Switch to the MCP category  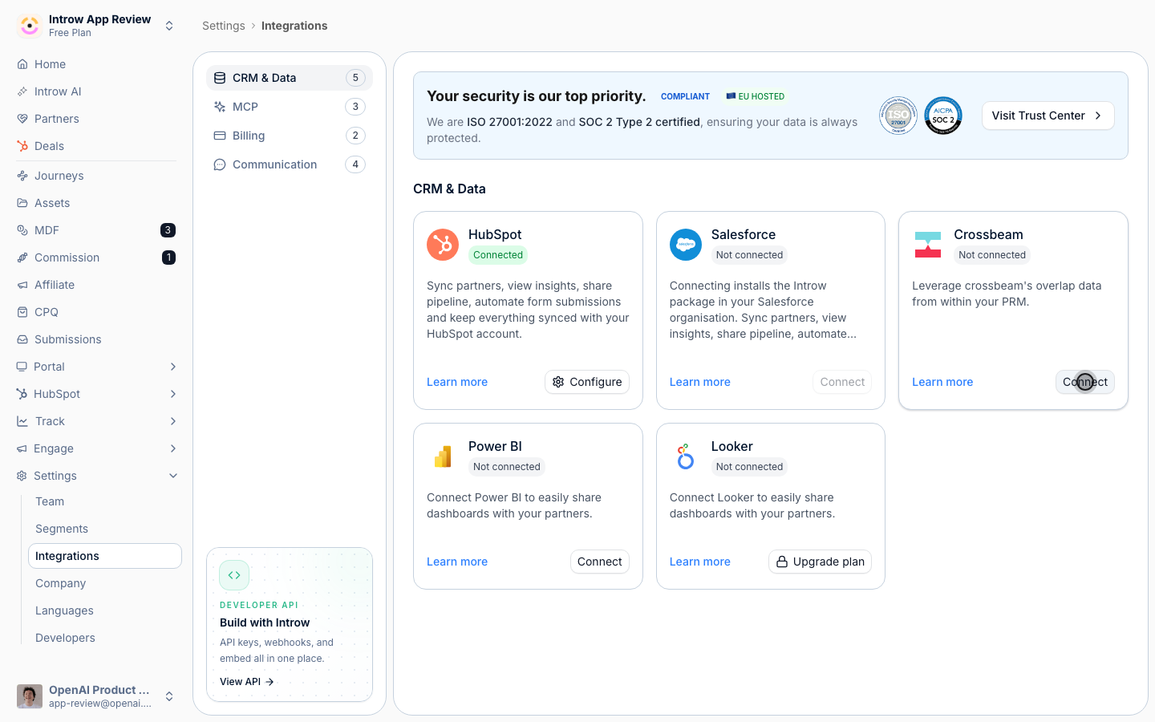click(x=290, y=107)
